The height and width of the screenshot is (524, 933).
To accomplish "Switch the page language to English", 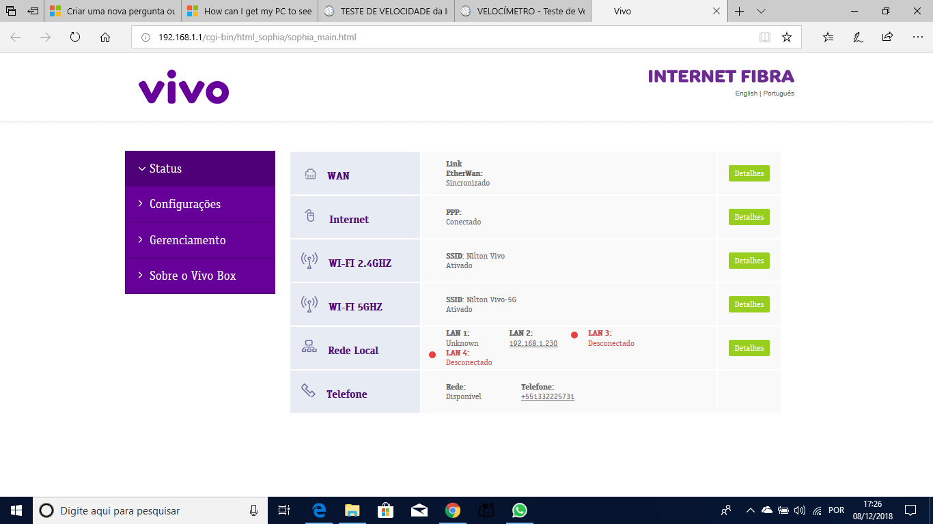I will tap(746, 93).
